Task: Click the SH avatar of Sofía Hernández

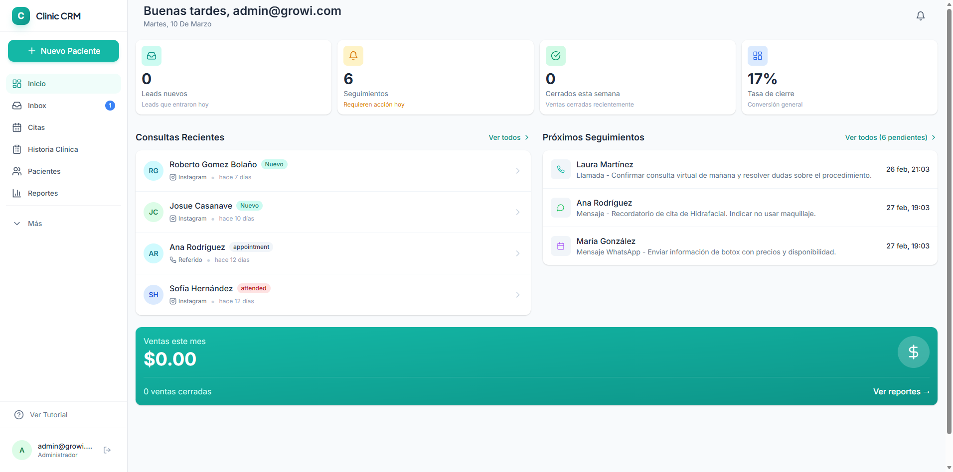Action: pyautogui.click(x=154, y=295)
